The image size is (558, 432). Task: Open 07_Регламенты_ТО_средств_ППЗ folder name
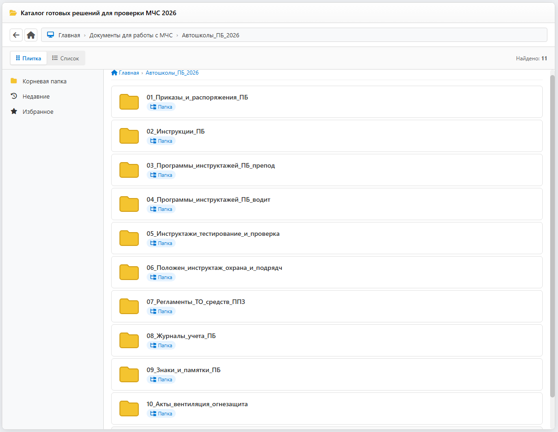point(196,302)
